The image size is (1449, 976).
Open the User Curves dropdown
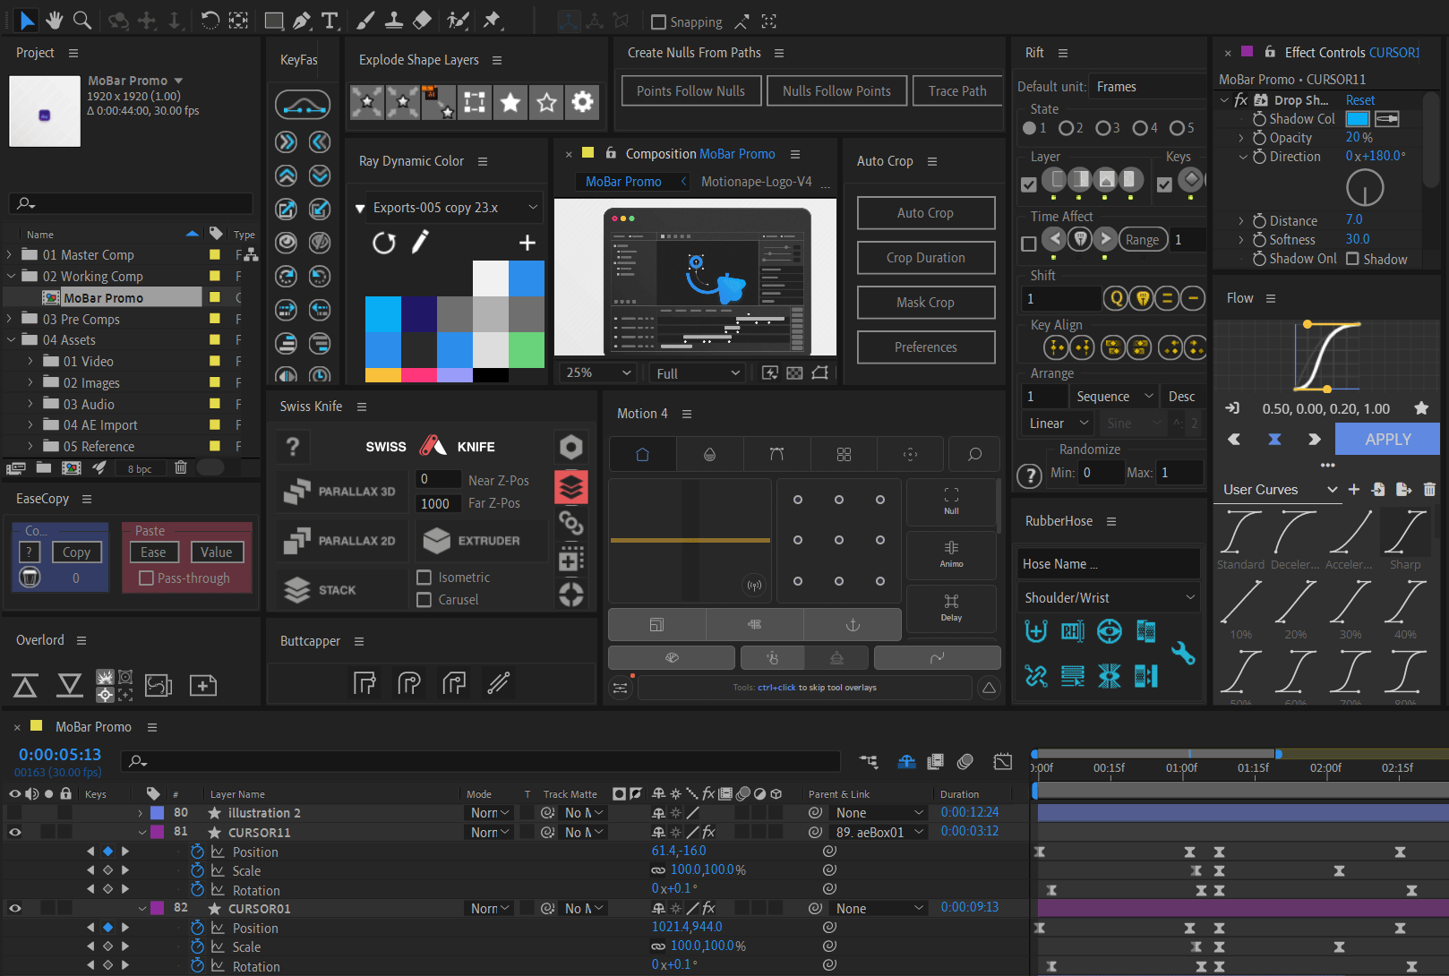[x=1280, y=490]
